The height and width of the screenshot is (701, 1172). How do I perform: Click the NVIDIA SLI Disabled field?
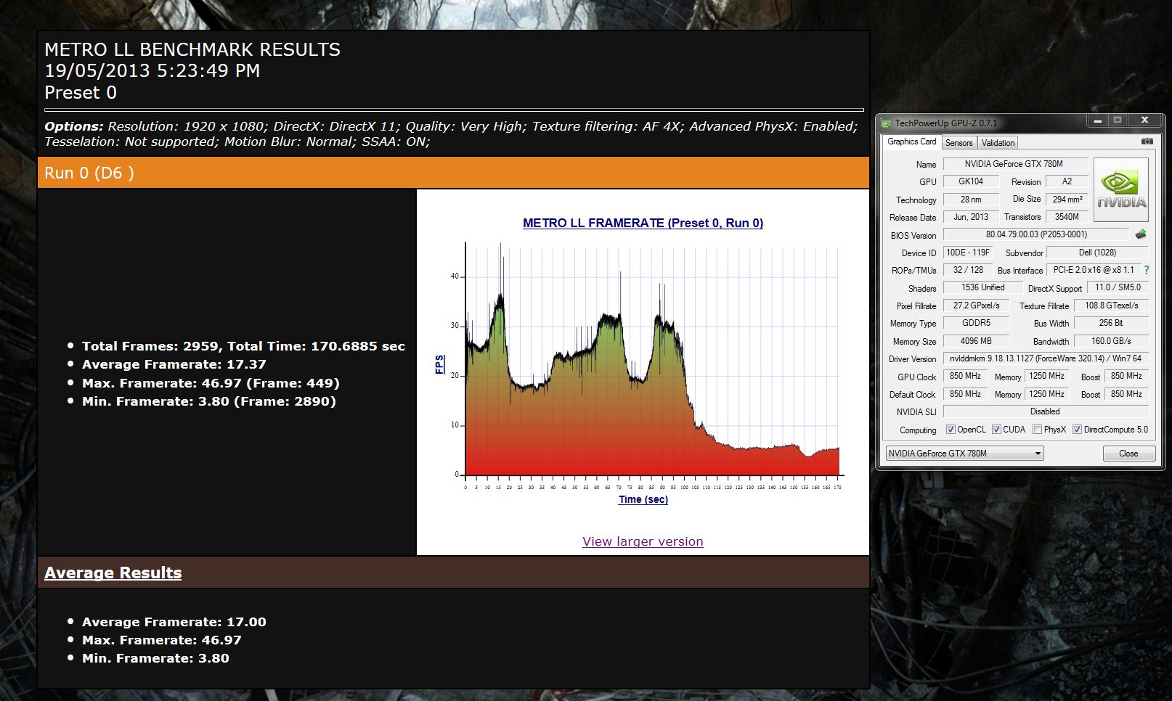(1046, 411)
